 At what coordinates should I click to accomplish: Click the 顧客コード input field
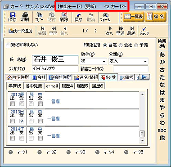point(130,69)
